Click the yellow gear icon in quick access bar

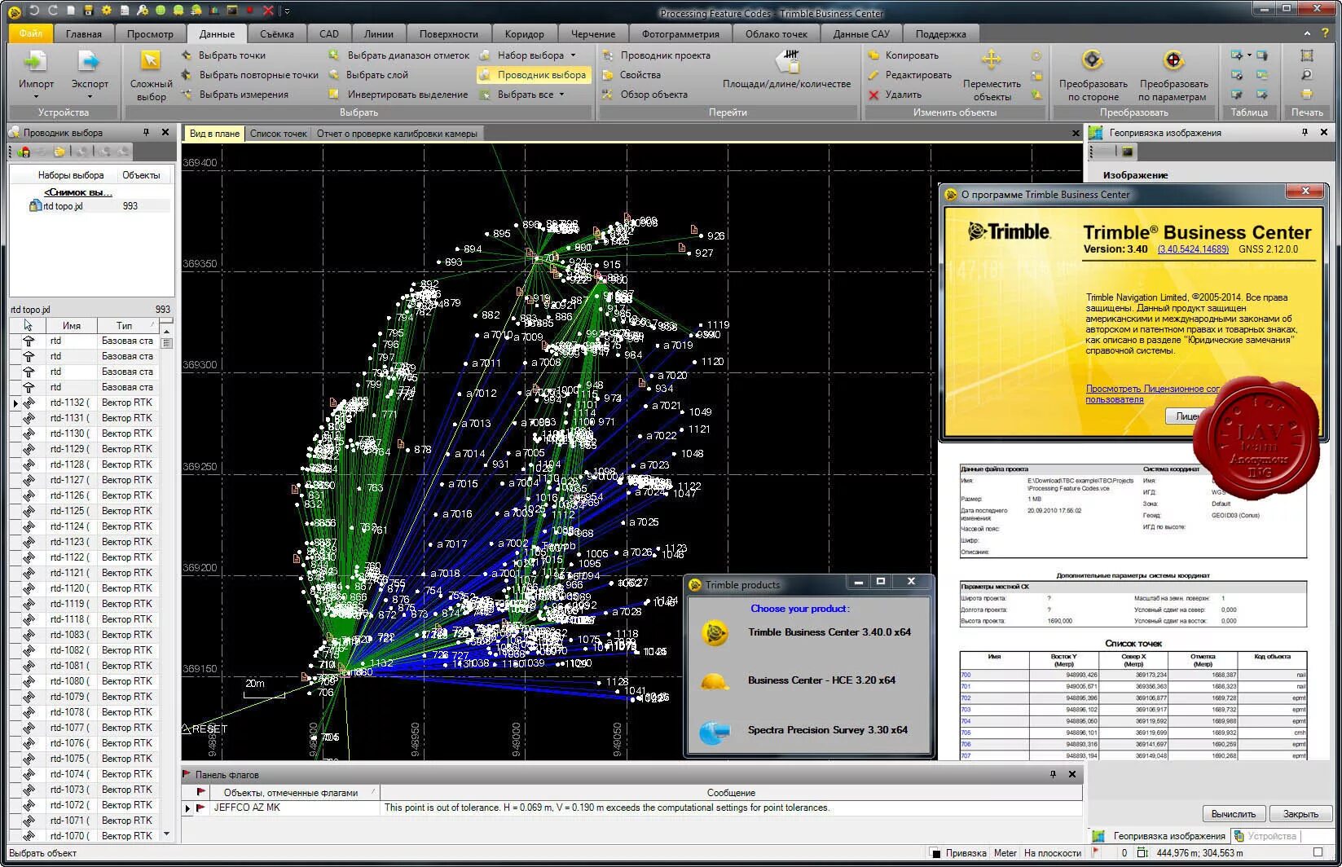click(107, 11)
